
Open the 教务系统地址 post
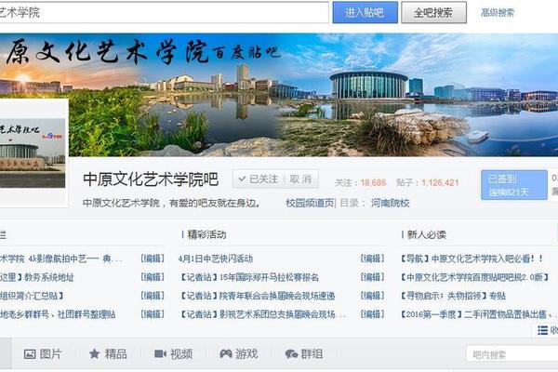click(x=36, y=277)
